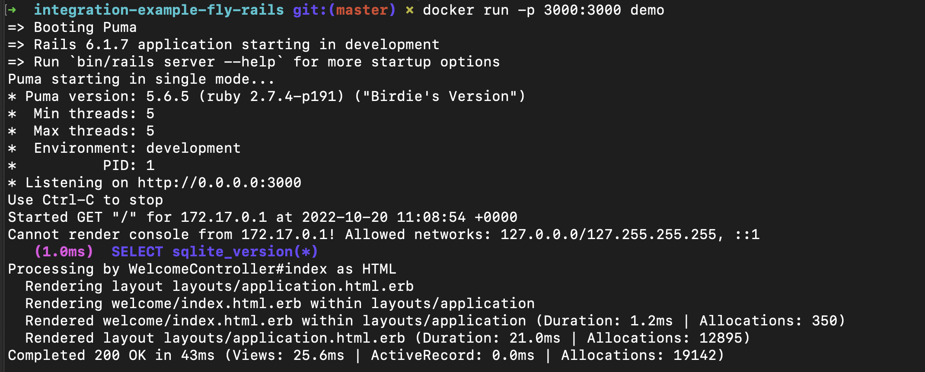Click the PID: 1 line
925x372 pixels.
tap(128, 165)
